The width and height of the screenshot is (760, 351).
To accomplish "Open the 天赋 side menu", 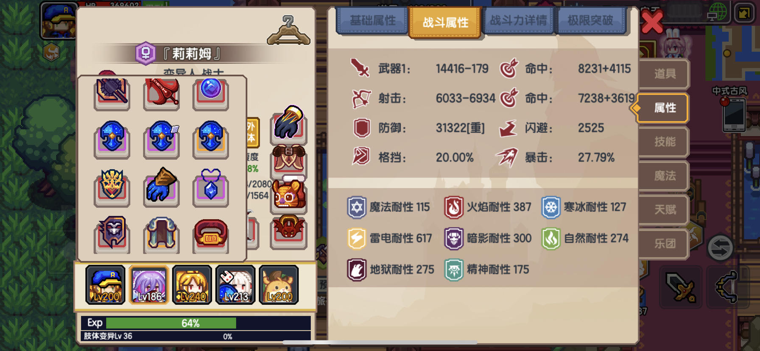I will [664, 209].
